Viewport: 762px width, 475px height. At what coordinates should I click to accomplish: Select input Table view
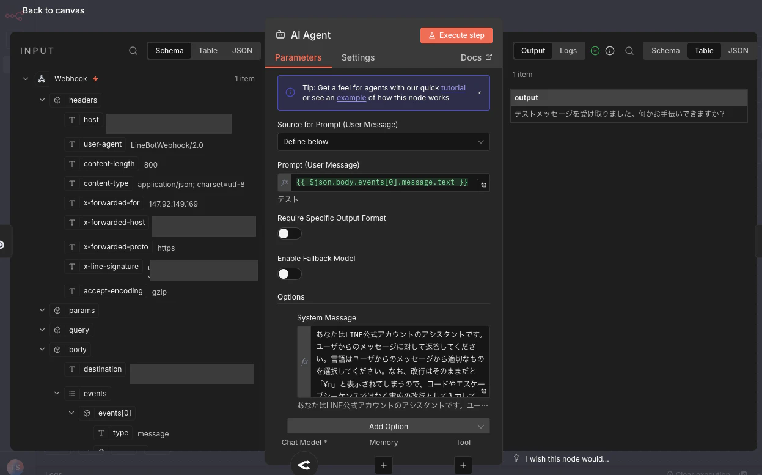coord(208,51)
